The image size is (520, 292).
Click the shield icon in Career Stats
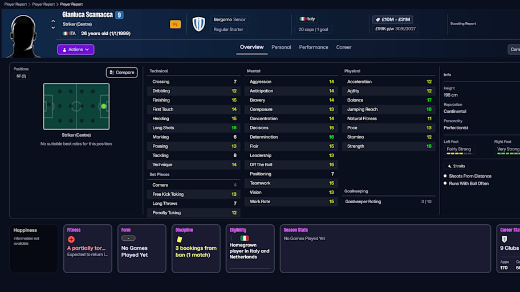coord(504,239)
